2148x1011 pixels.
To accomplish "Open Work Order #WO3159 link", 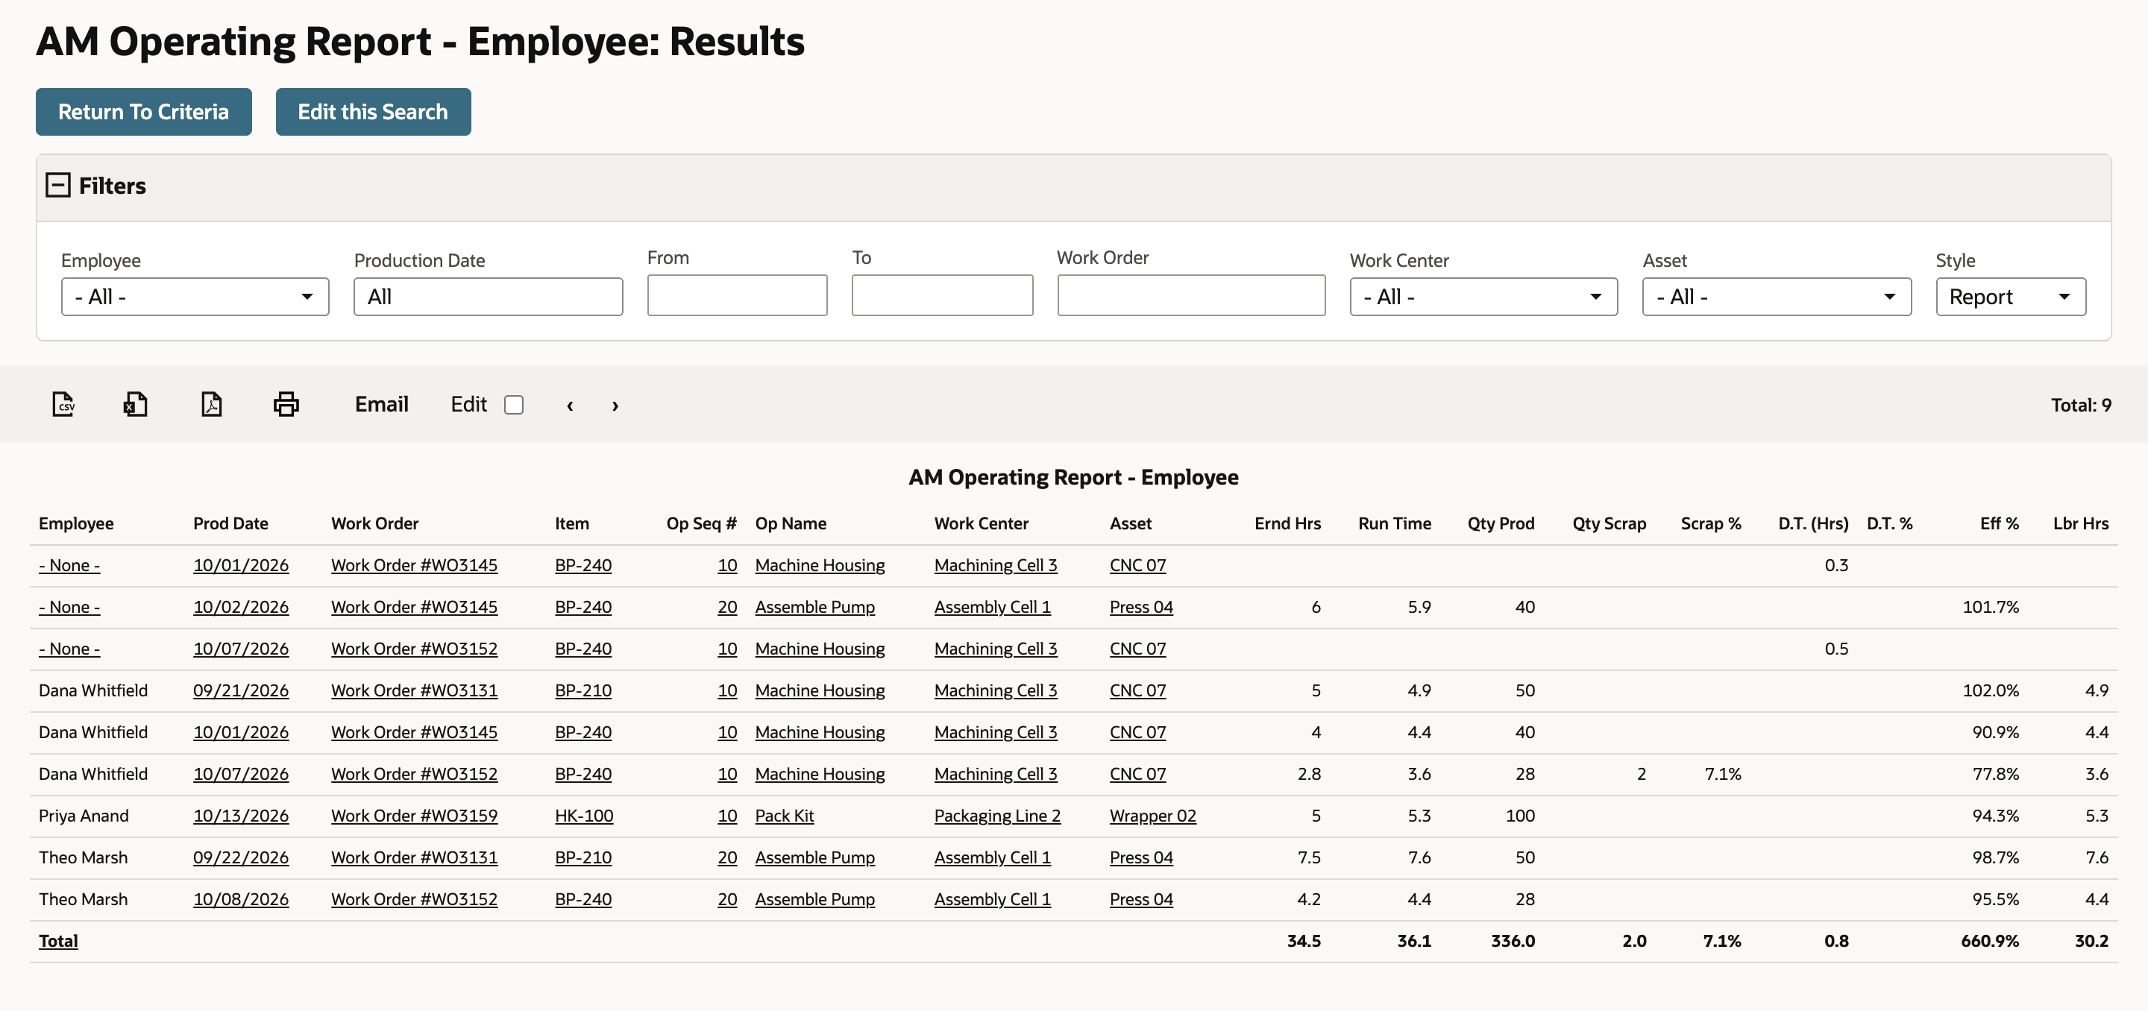I will pos(414,816).
